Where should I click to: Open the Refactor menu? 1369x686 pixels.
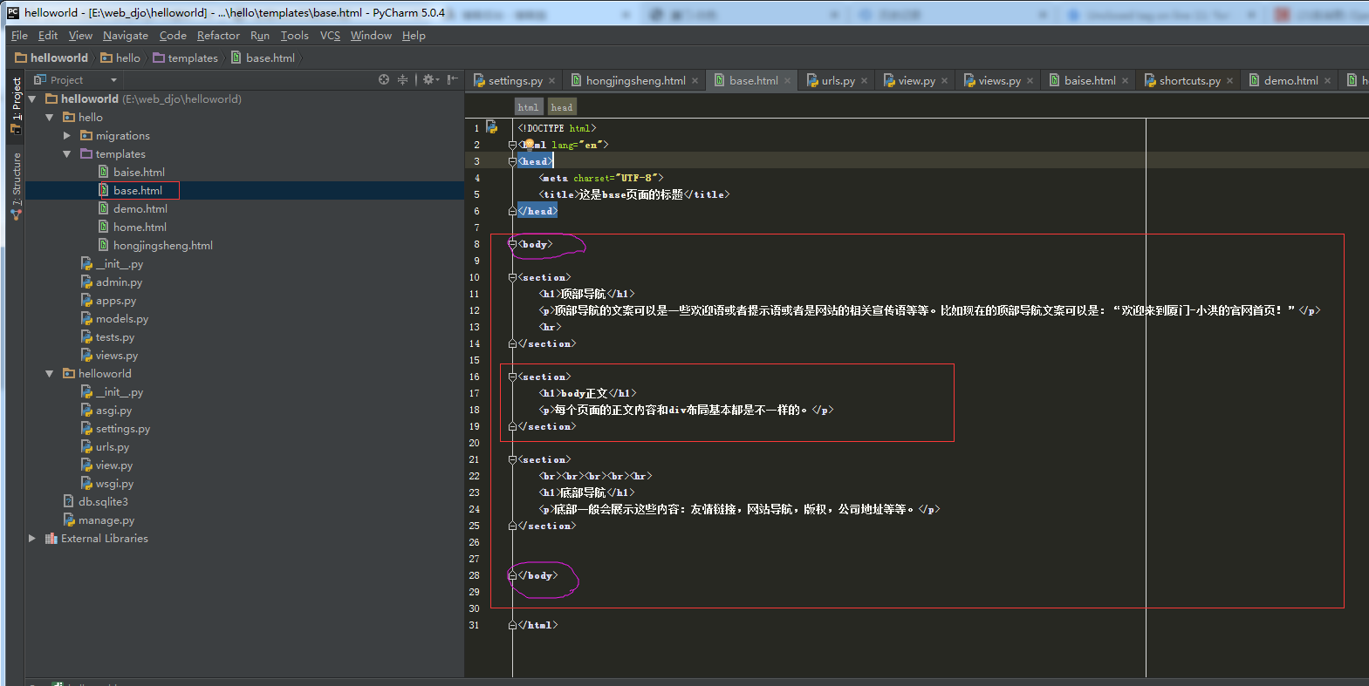[x=218, y=36]
